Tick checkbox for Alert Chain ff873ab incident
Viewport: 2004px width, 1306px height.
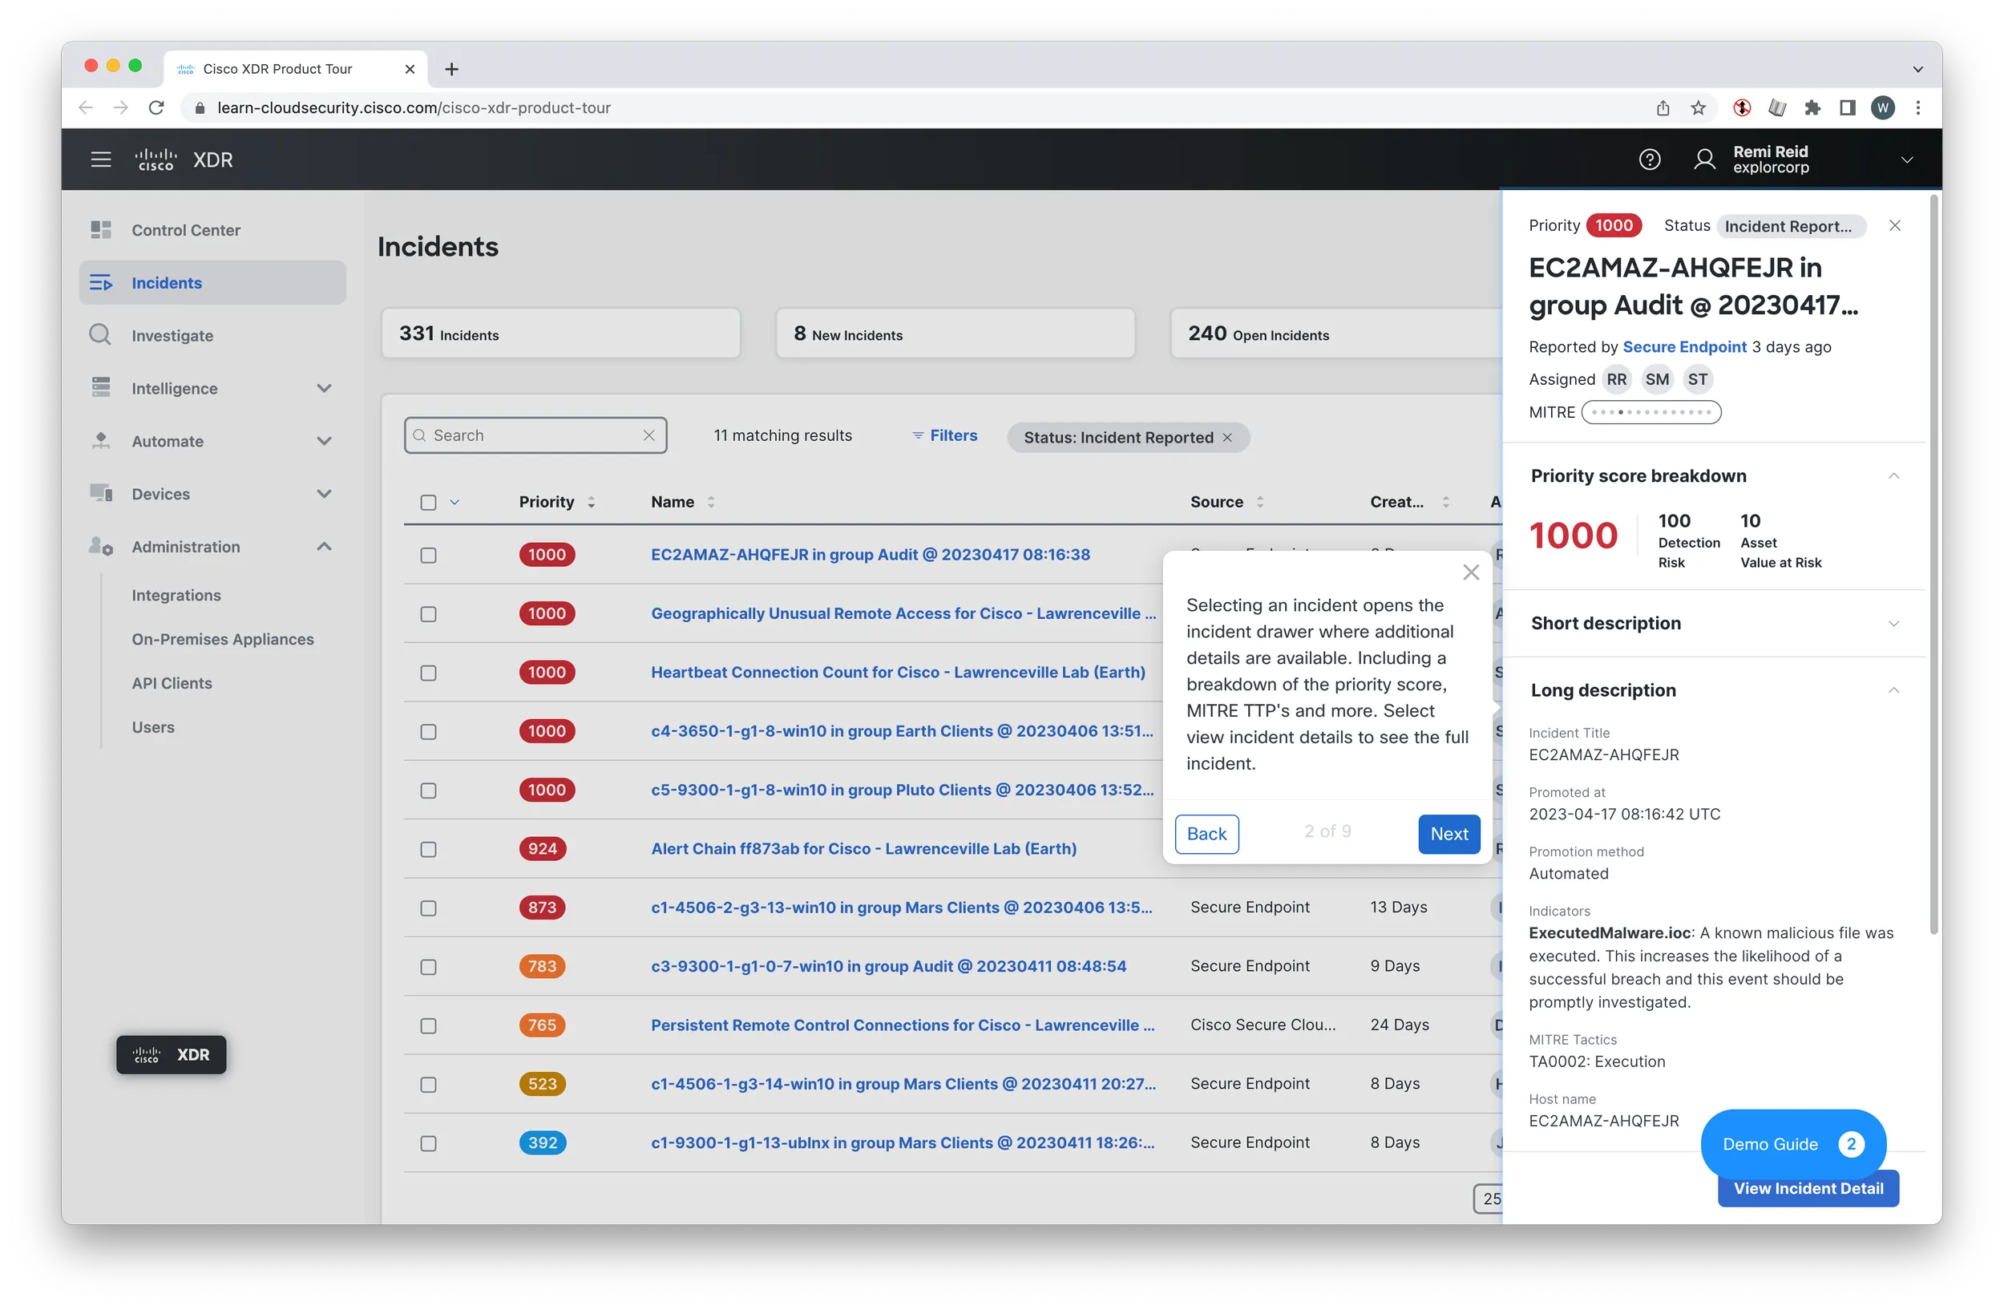tap(428, 849)
